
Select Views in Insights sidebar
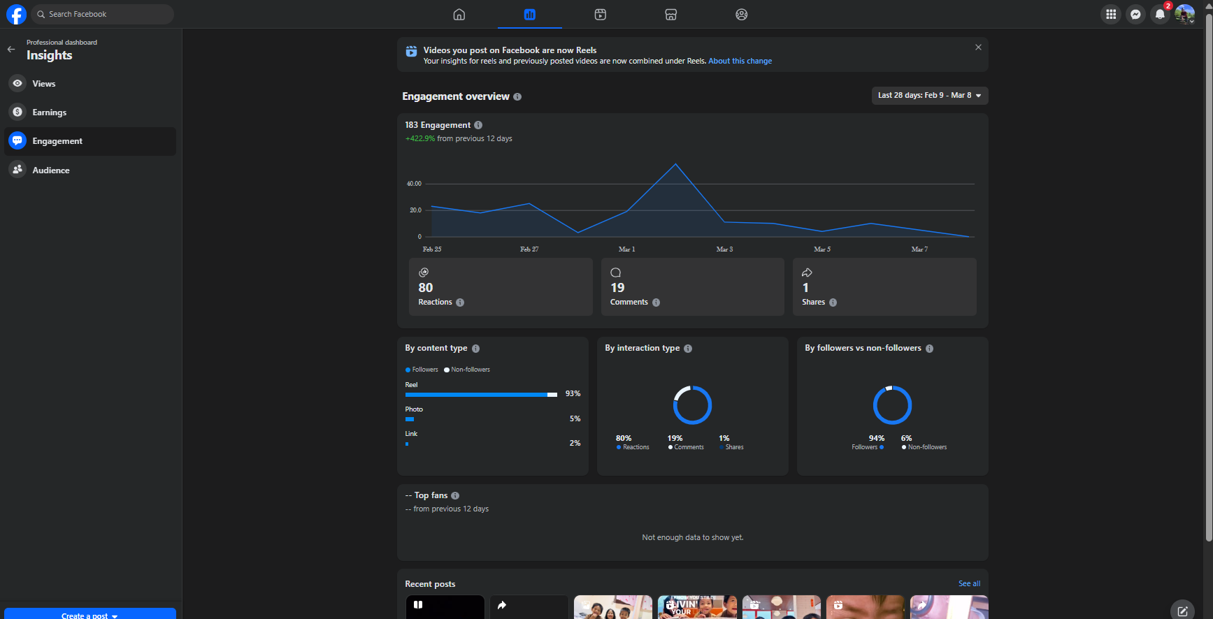tap(44, 84)
